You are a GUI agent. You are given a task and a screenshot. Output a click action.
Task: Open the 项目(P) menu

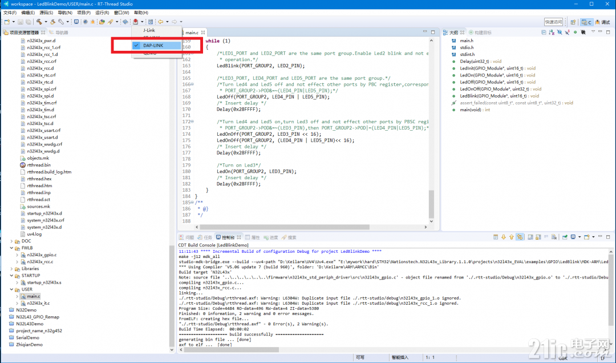coord(84,13)
